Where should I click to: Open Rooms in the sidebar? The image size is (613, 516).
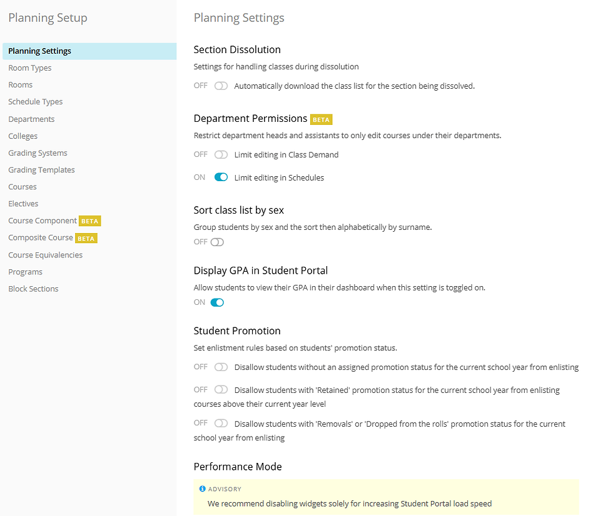click(x=20, y=85)
